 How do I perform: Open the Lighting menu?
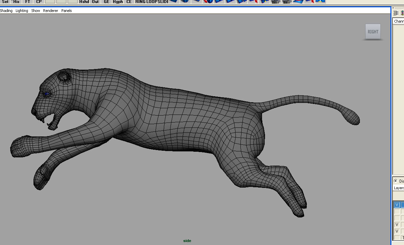(22, 11)
